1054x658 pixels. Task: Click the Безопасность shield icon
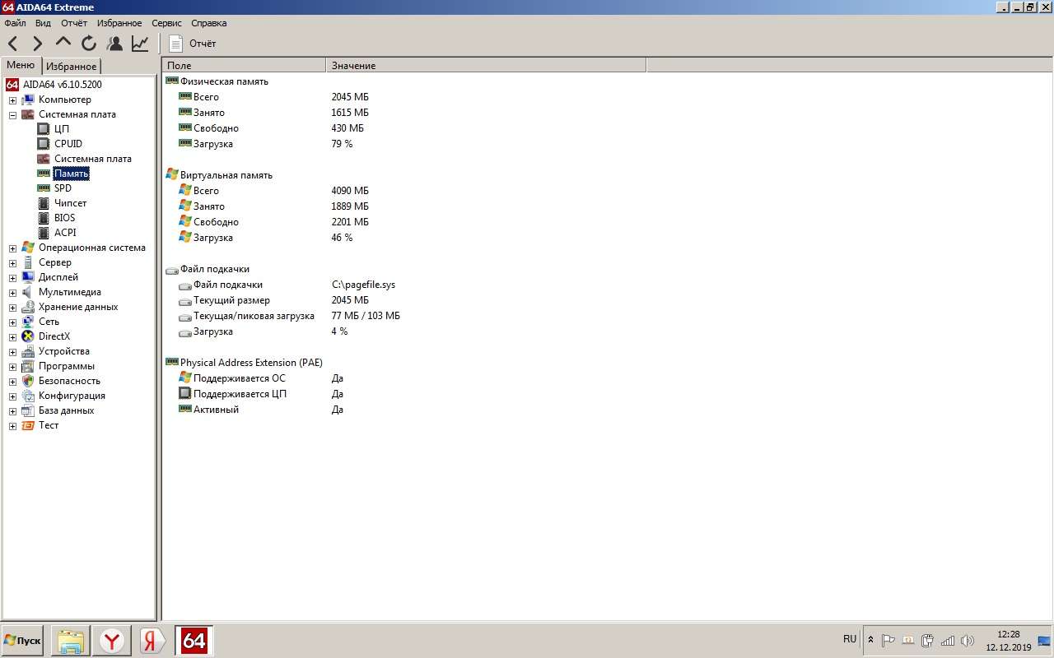pos(28,381)
